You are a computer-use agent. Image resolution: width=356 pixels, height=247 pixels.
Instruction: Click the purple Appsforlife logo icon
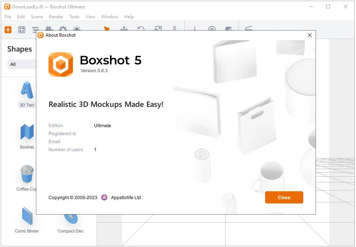tap(104, 197)
